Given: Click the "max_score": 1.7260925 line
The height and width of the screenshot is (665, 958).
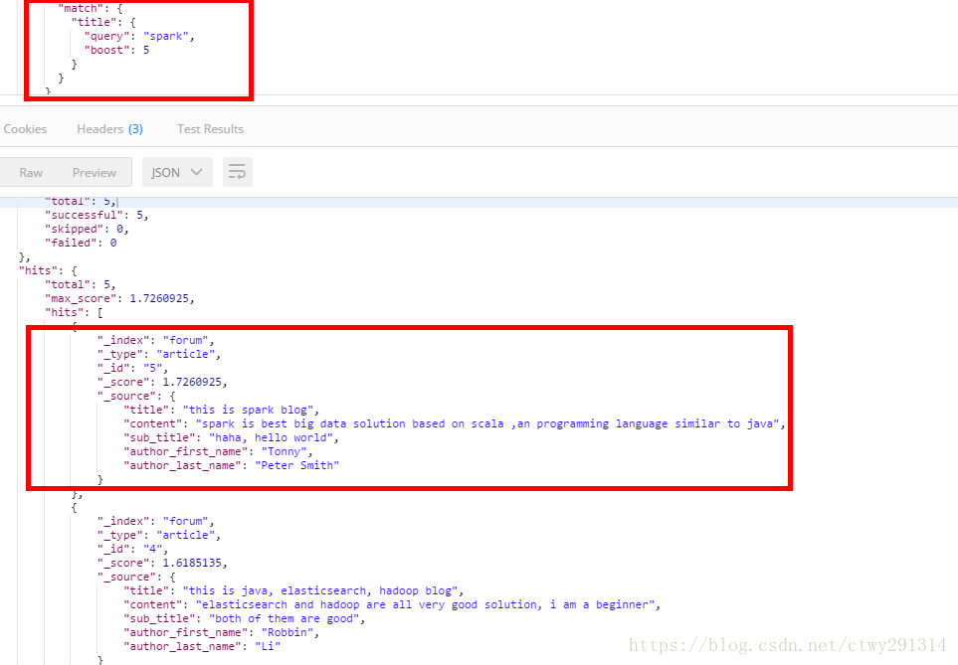Looking at the screenshot, I should coord(119,298).
